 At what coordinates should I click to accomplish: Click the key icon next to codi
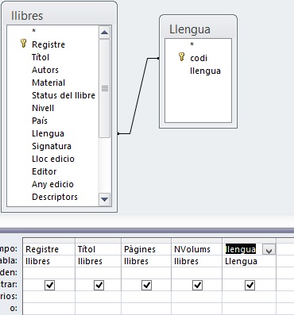click(182, 57)
